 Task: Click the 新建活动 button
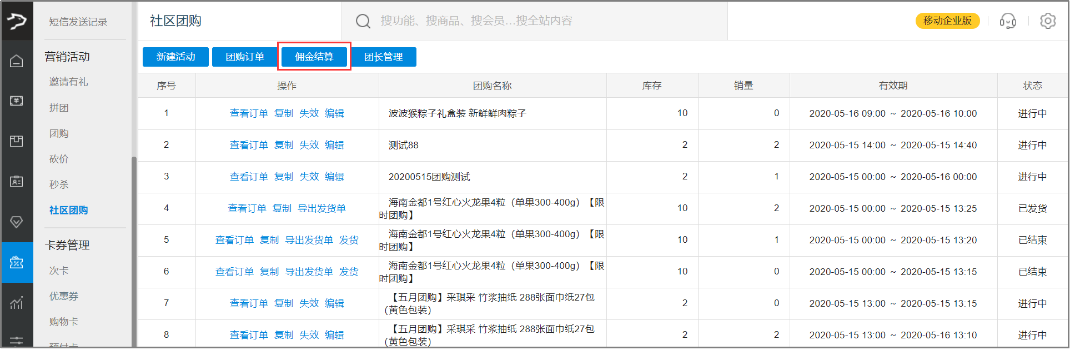(x=175, y=57)
